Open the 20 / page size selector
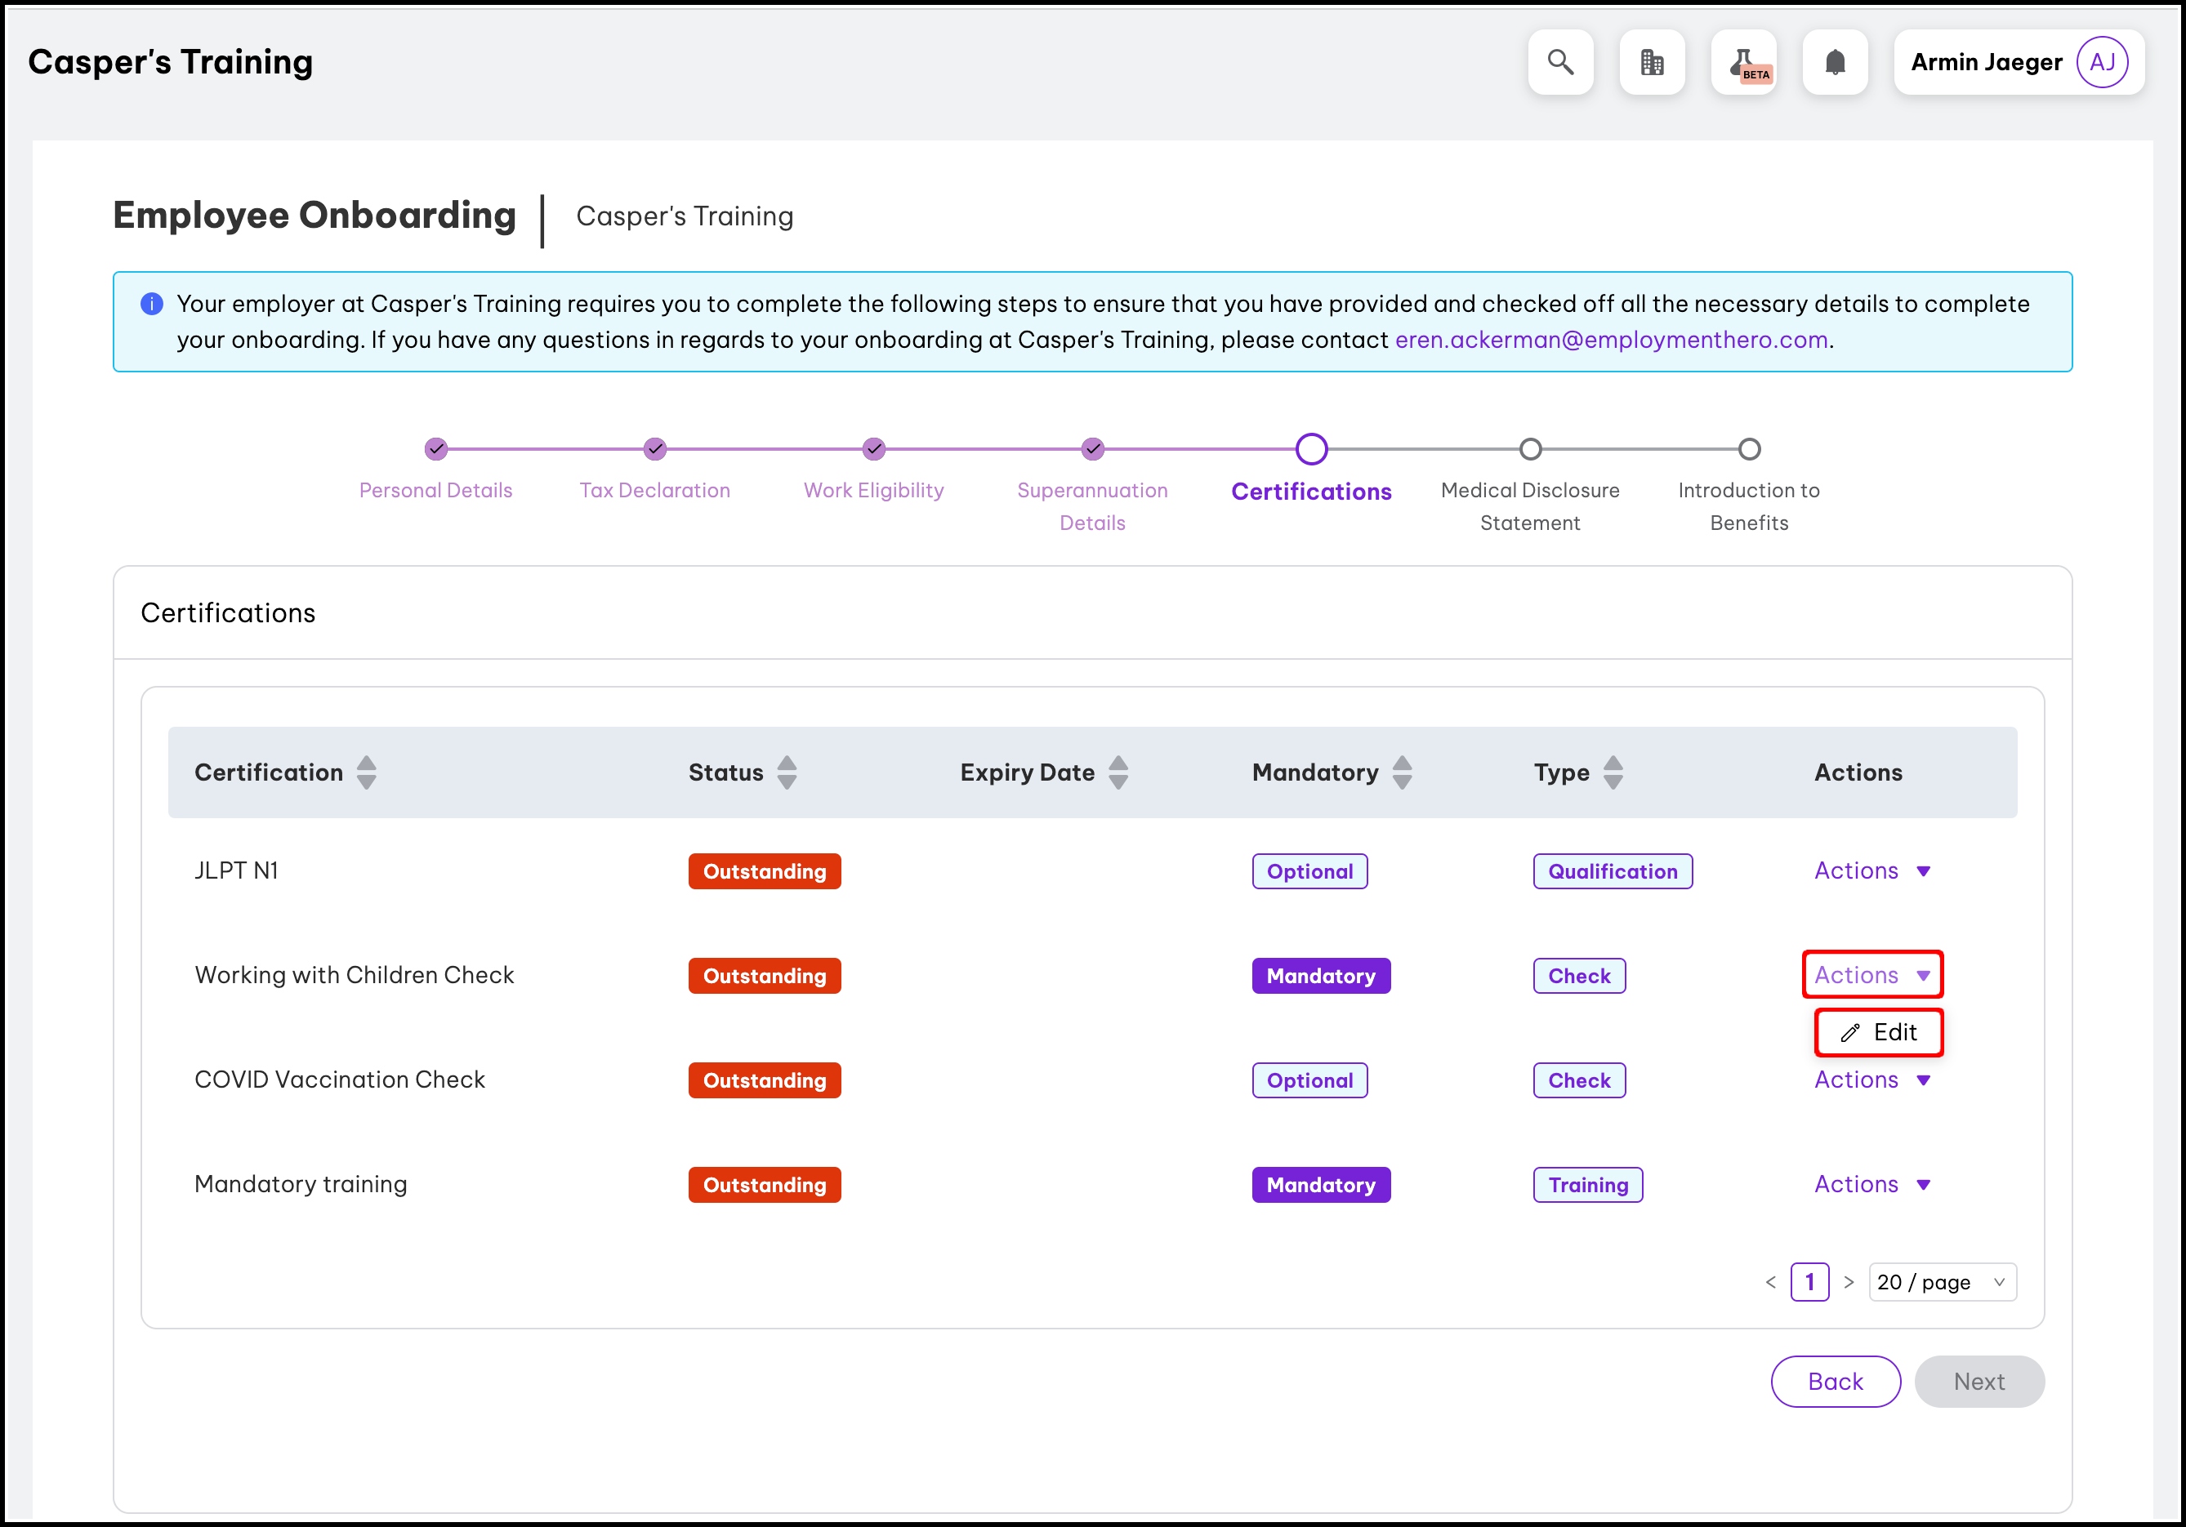Image resolution: width=2186 pixels, height=1527 pixels. 1941,1282
